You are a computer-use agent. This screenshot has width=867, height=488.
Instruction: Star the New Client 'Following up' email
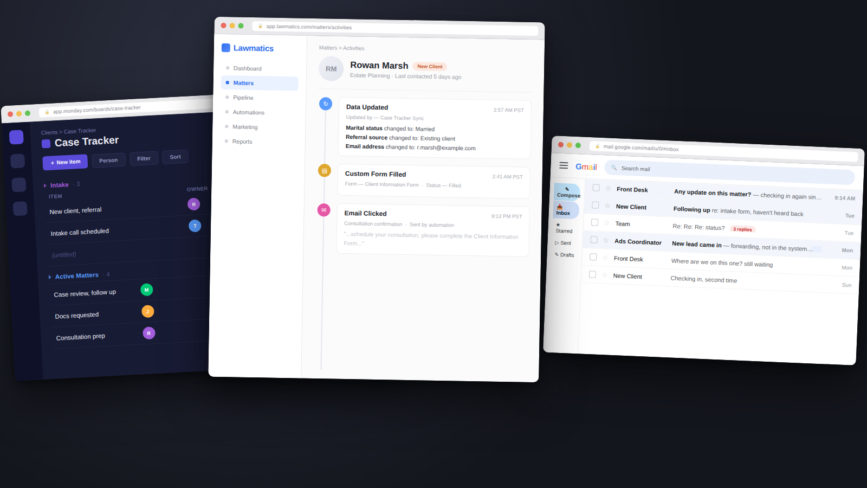point(607,206)
